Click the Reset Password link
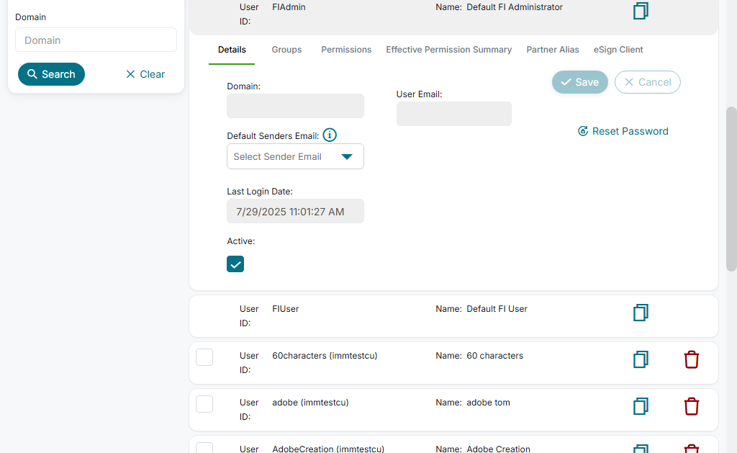This screenshot has height=453, width=737. pyautogui.click(x=623, y=131)
